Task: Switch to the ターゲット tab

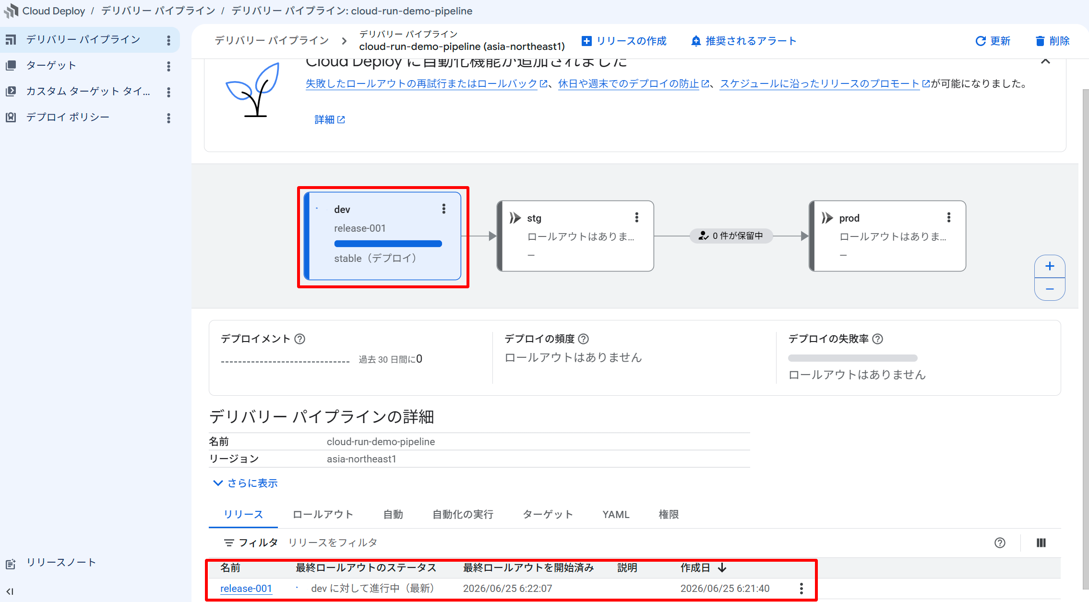Action: click(548, 514)
